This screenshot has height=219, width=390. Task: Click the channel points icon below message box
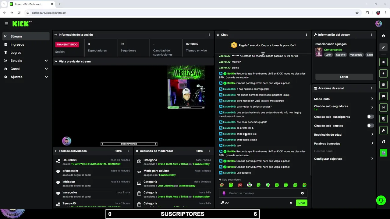click(x=222, y=203)
